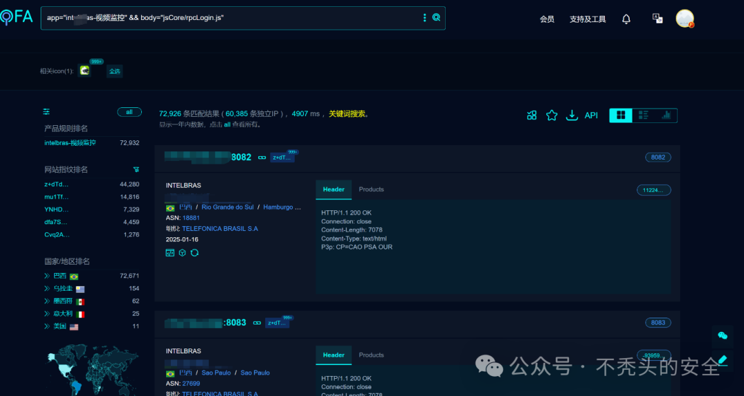Open the host ending in 8082
The height and width of the screenshot is (396, 744).
pos(208,157)
